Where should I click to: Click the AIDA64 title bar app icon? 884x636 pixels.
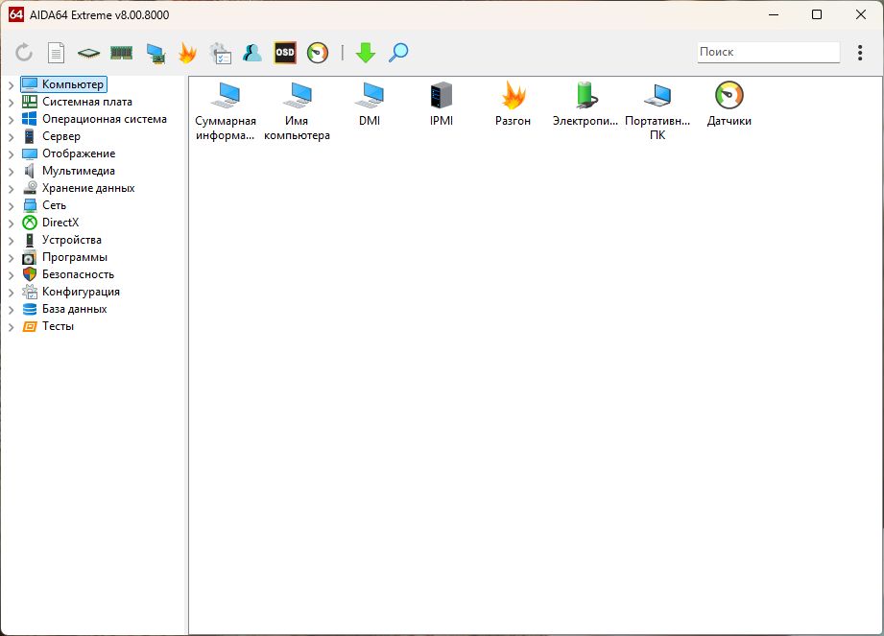pyautogui.click(x=15, y=14)
